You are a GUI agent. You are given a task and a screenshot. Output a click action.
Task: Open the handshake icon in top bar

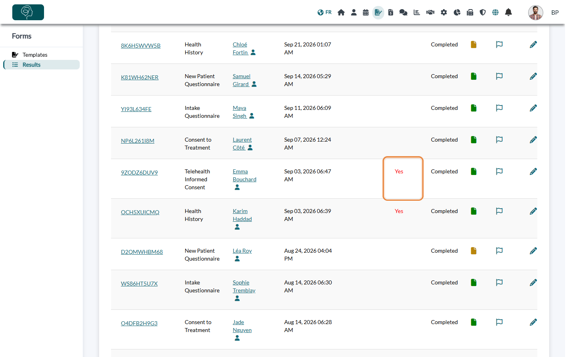(430, 12)
